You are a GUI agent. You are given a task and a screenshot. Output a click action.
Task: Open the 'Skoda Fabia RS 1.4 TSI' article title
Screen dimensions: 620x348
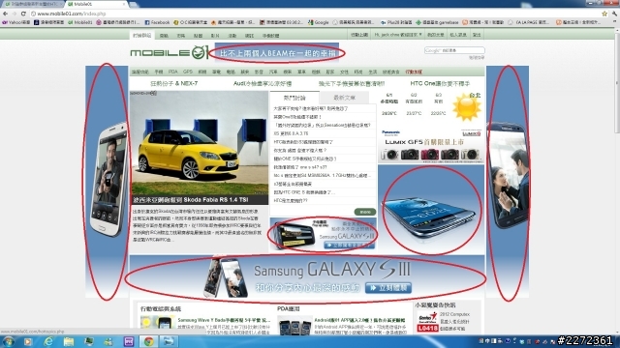[191, 200]
